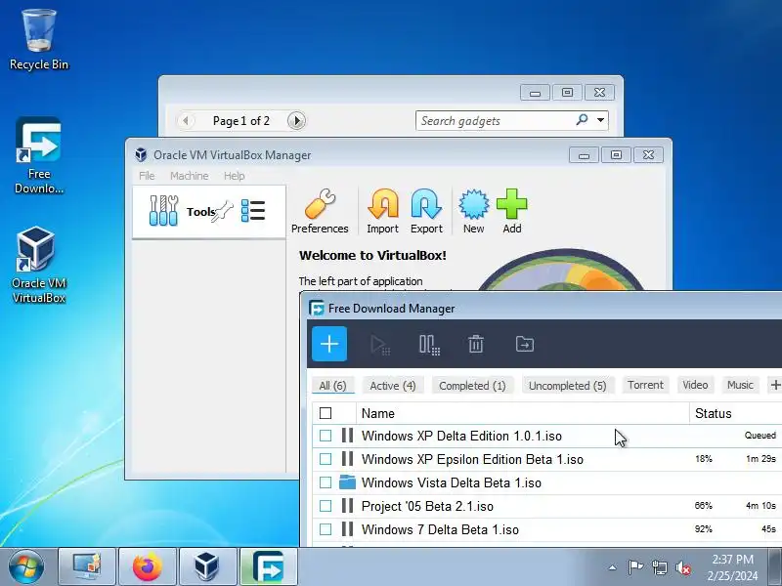782x586 pixels.
Task: Click the muted volume tray icon
Action: [x=683, y=567]
